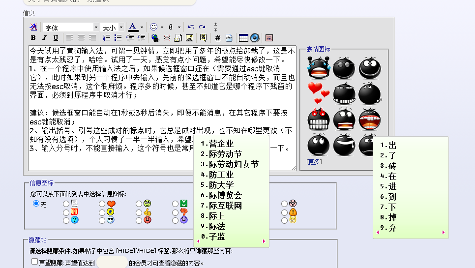Choose the red heart post icon radio
The width and height of the screenshot is (475, 268).
(x=102, y=204)
